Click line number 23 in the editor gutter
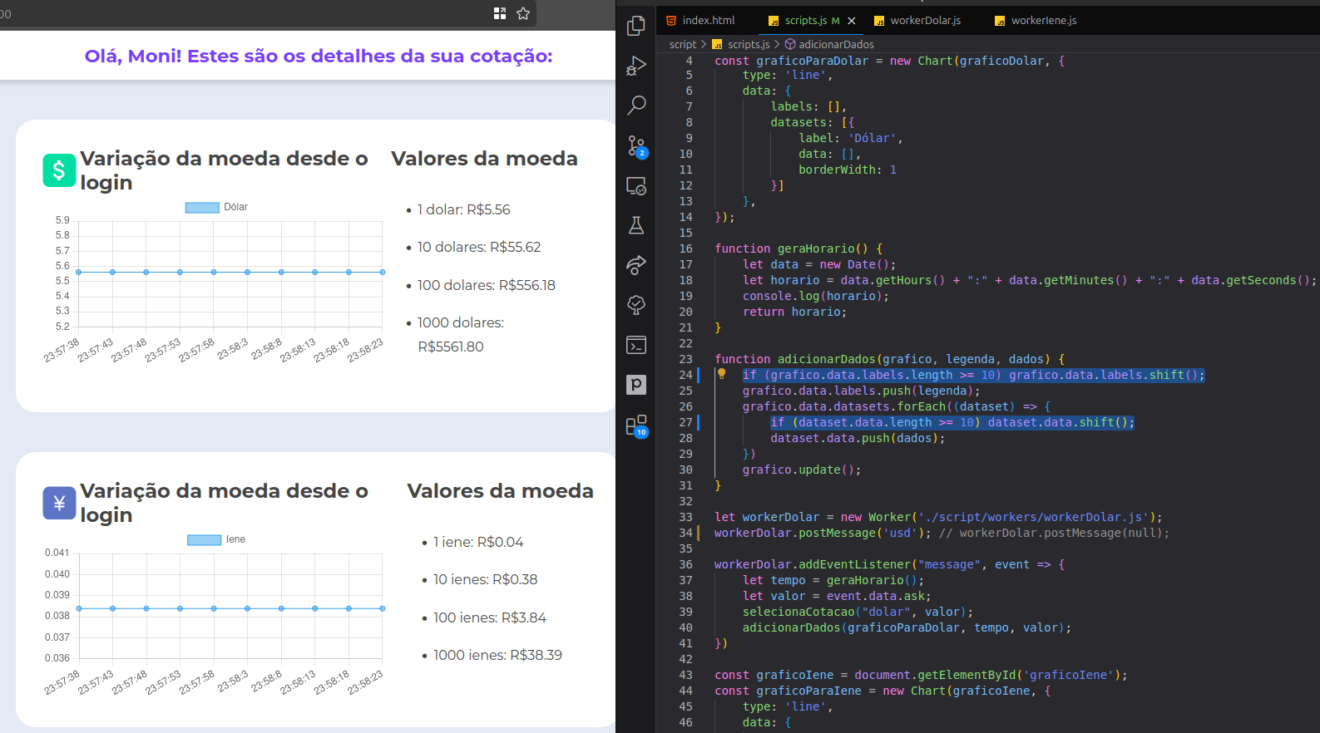Viewport: 1320px width, 733px height. 685,359
